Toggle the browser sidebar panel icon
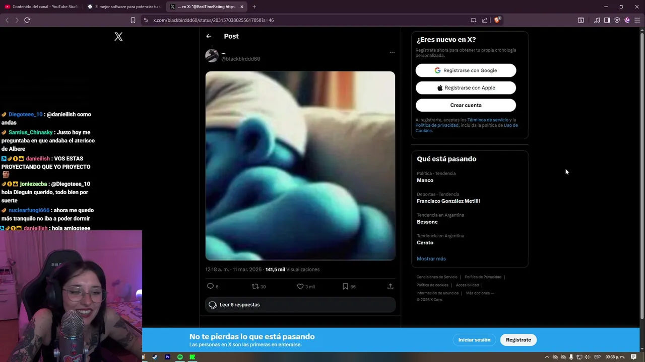645x362 pixels. coord(607,20)
